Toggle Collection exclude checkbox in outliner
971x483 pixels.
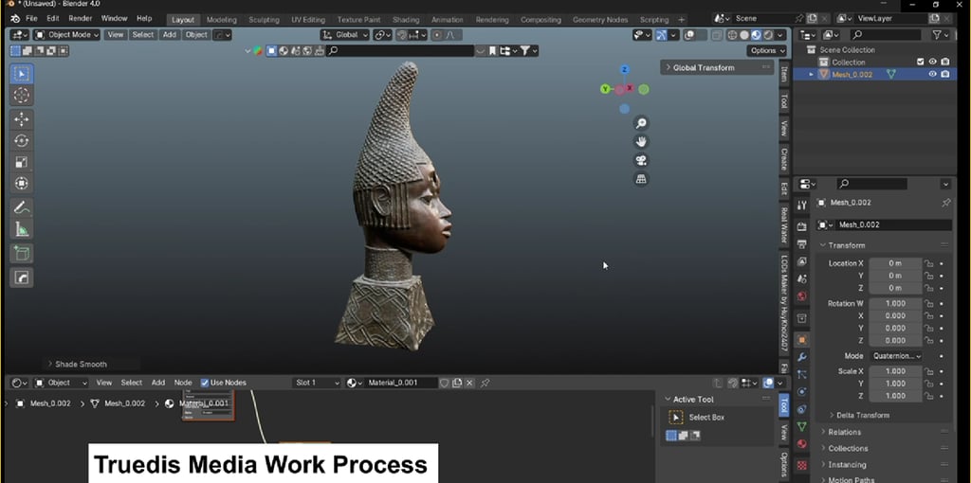(x=920, y=62)
